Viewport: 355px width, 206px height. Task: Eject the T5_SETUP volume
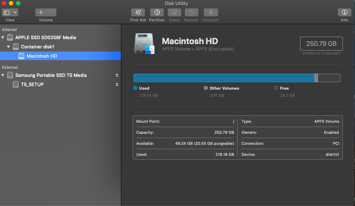117,84
